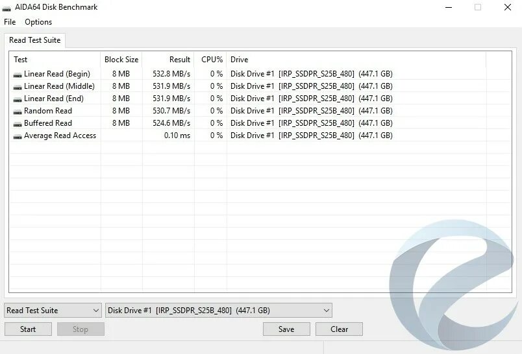Image resolution: width=522 pixels, height=354 pixels.
Task: Click the disk icon beside Average Read Access
Action: pos(18,136)
